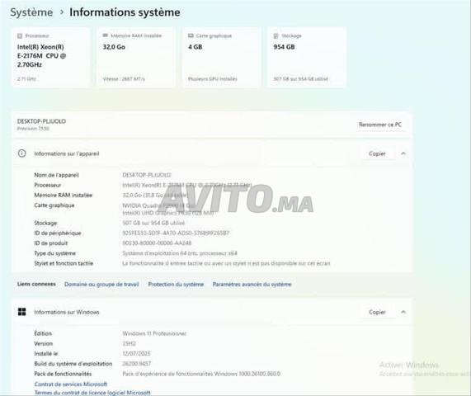Click the Stylet et fonction tactile value

point(226,263)
